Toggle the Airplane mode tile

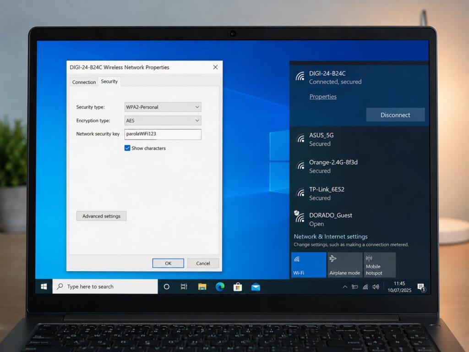pyautogui.click(x=345, y=265)
